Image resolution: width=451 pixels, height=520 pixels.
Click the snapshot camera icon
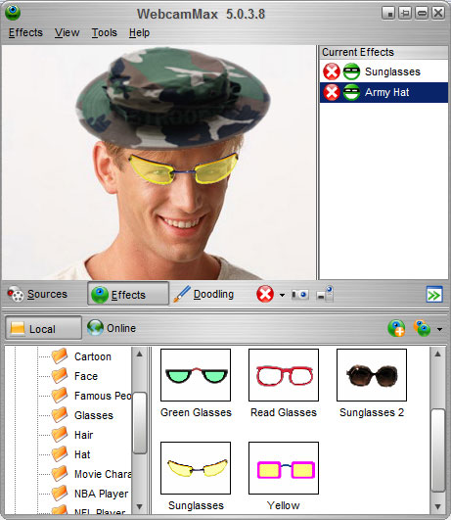tap(300, 294)
